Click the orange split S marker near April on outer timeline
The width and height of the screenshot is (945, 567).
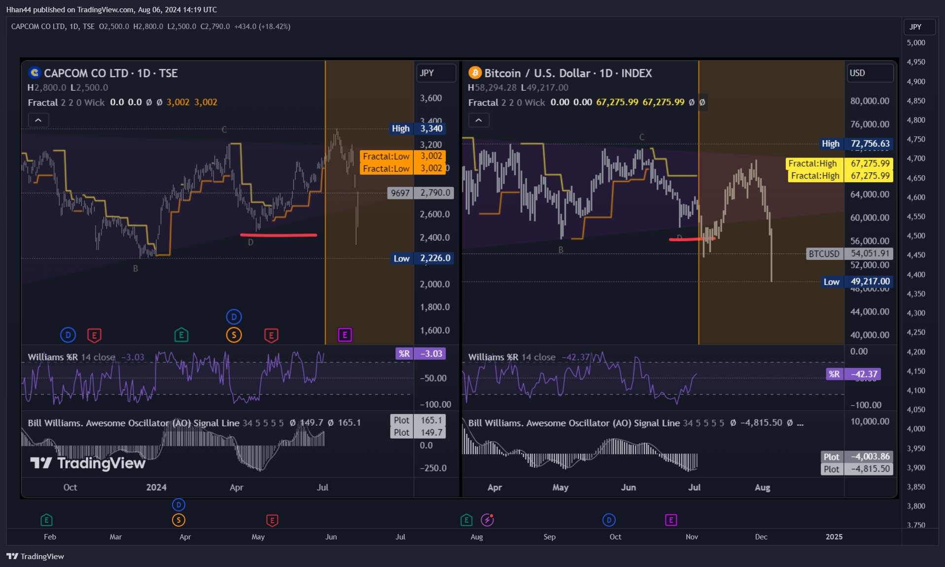pyautogui.click(x=178, y=520)
